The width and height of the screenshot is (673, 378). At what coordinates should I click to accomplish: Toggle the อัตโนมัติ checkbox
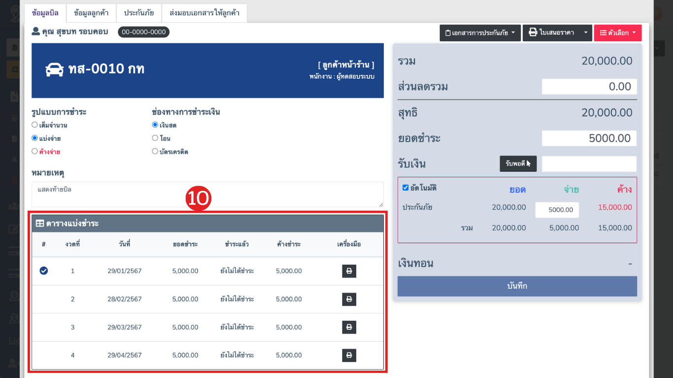coord(405,188)
